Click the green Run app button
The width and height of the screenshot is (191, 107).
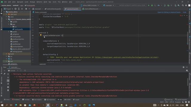point(149,5)
